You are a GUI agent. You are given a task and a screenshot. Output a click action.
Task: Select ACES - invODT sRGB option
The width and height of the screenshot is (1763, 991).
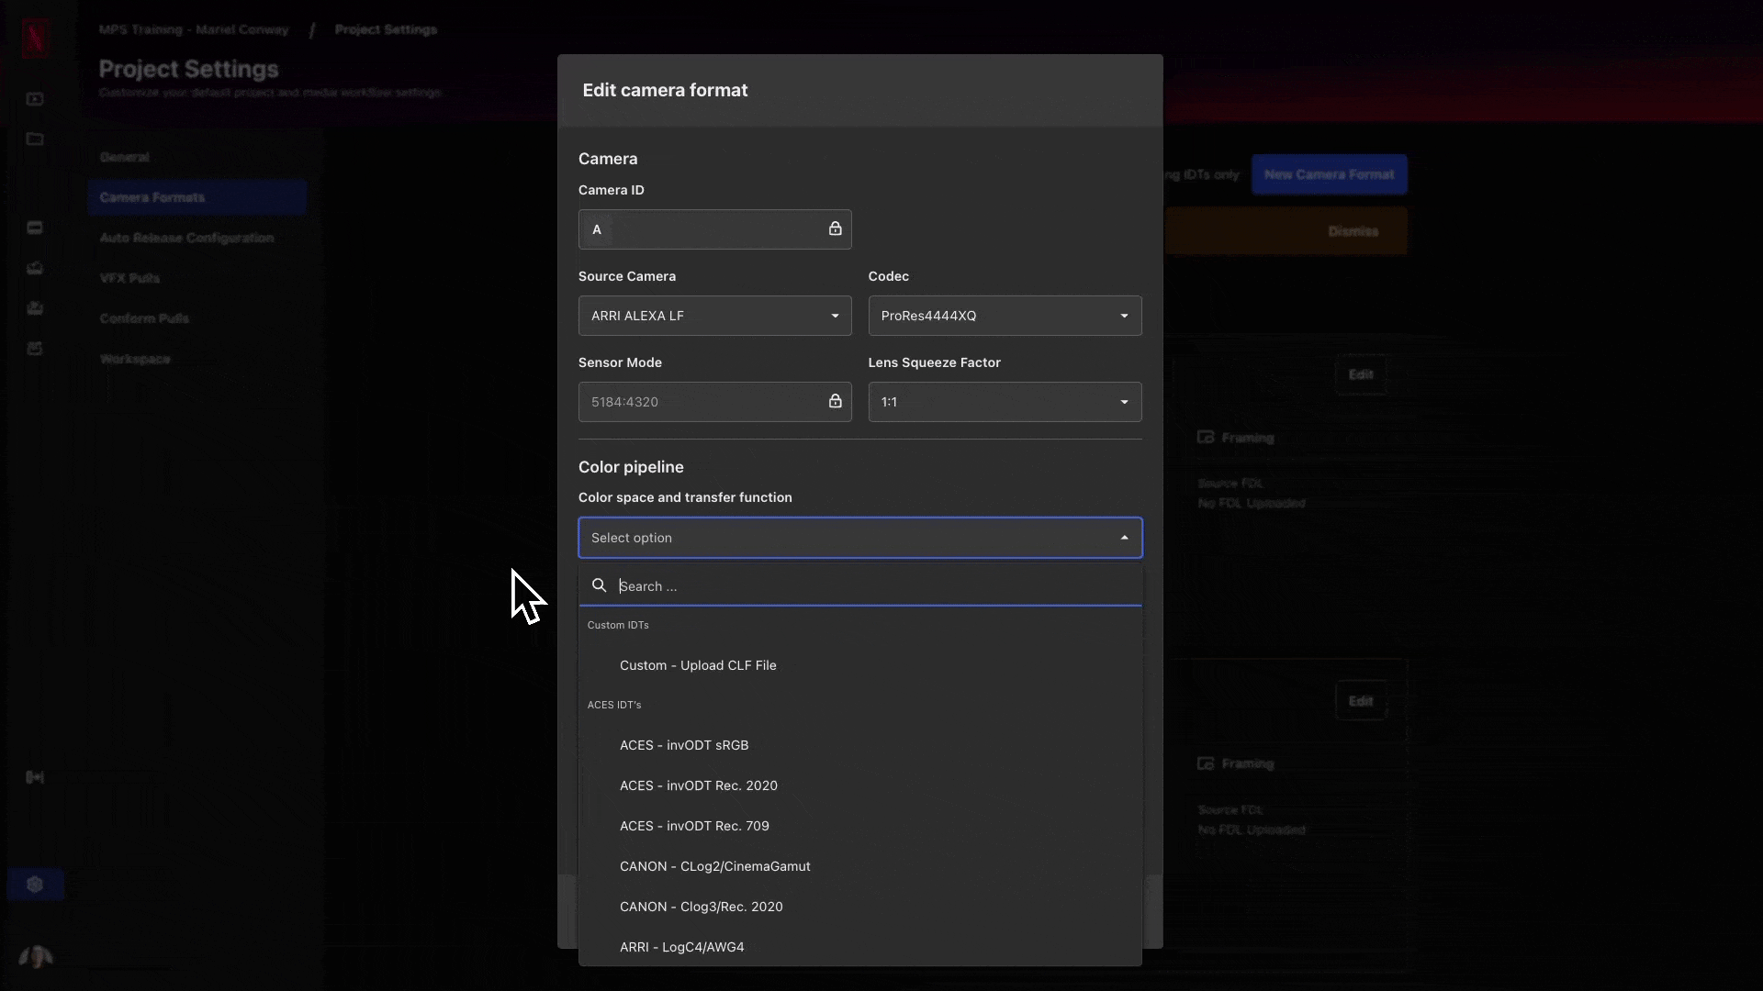coord(860,745)
